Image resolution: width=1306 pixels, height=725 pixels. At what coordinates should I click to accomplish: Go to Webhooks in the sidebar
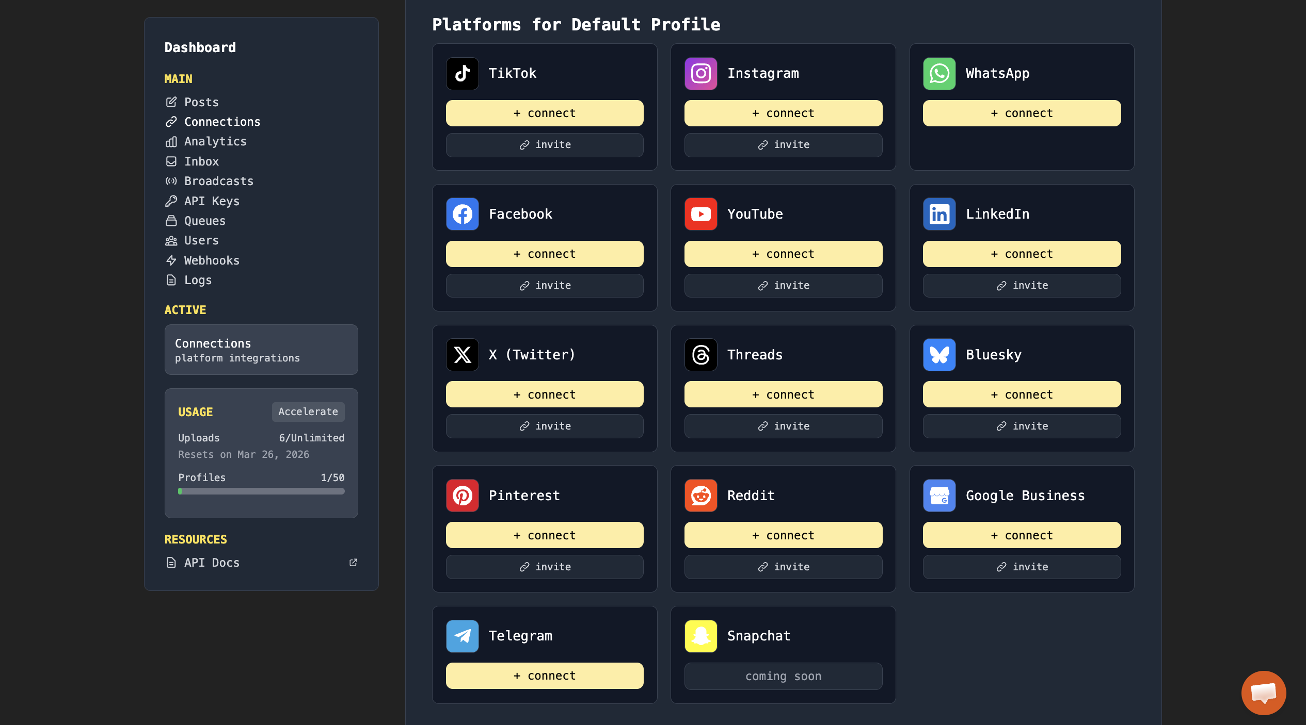pyautogui.click(x=212, y=260)
